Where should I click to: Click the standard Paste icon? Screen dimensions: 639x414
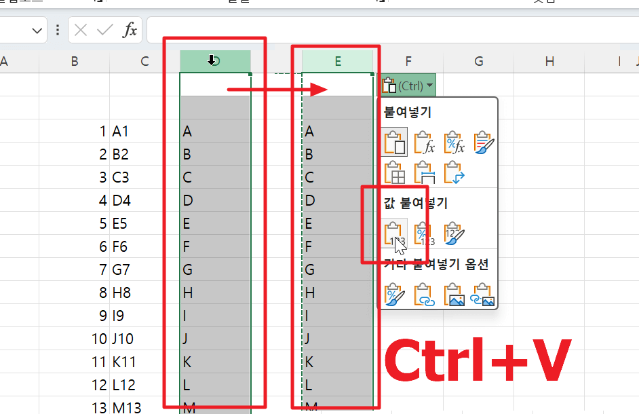(x=395, y=142)
